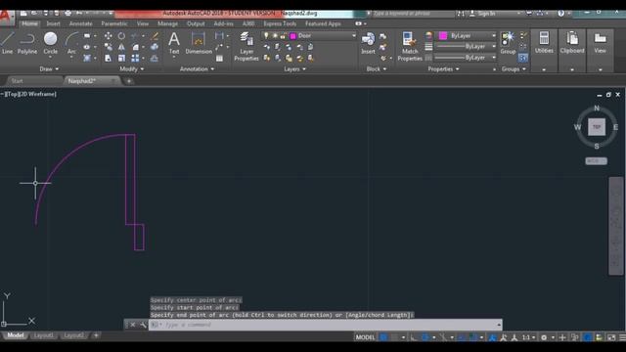626x352 pixels.
Task: Click Clipboard panel button
Action: 571,43
